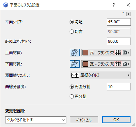Viewport: 136px width, 127px height.
Task: Click the 45.00° pitch angle field
Action: point(119,22)
